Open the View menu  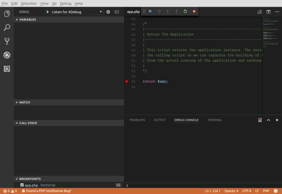click(x=44, y=4)
